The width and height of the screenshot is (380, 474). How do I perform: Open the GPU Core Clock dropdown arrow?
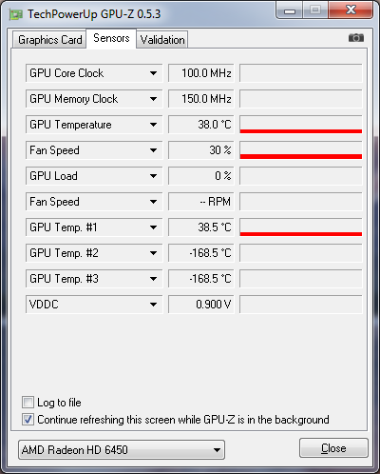[154, 73]
